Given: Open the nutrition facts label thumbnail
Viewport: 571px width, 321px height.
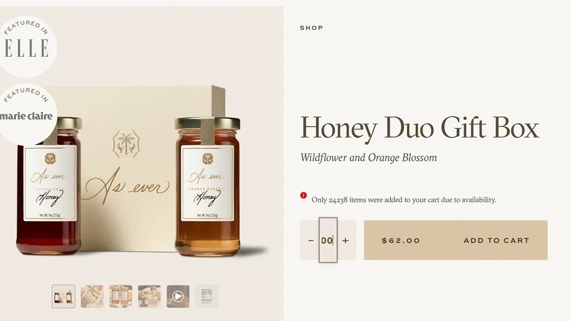Looking at the screenshot, I should coord(207,296).
